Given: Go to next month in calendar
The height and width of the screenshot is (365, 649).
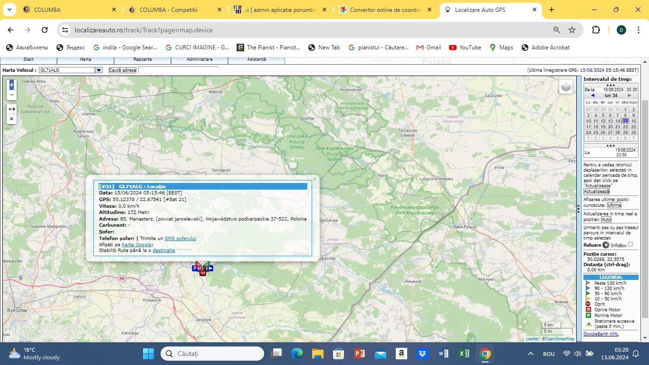Looking at the screenshot, I should pyautogui.click(x=630, y=96).
